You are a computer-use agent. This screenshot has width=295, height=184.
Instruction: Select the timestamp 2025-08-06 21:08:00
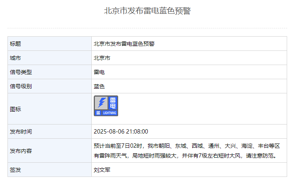coord(121,132)
